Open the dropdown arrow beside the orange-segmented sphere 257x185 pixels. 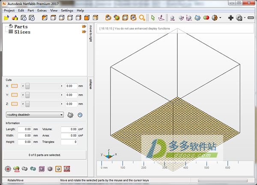tap(220, 18)
